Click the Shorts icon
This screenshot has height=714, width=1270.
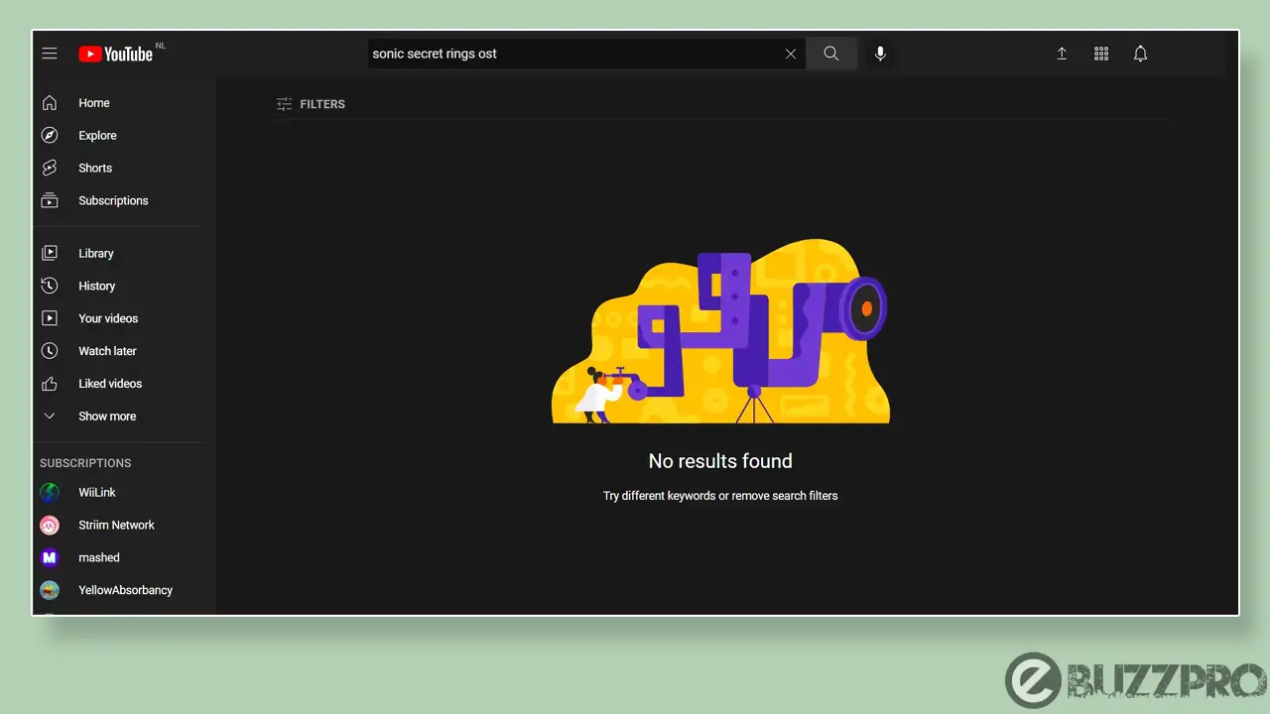(50, 169)
